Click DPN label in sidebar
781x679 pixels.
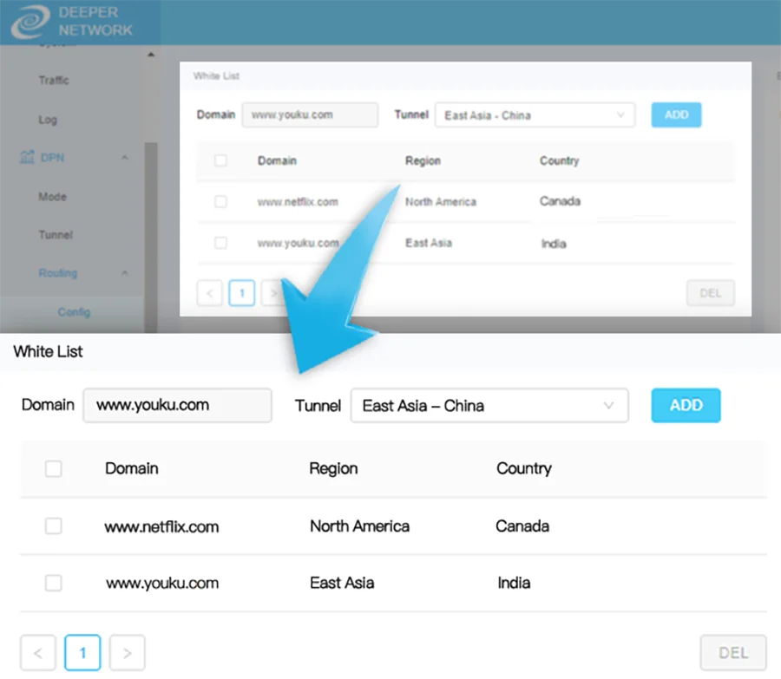pyautogui.click(x=52, y=158)
